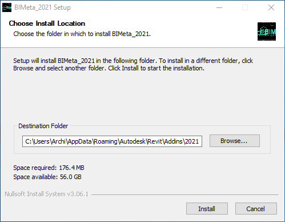Abort setup using the Cancel button
Viewport: 285px width, 222px height.
(x=256, y=209)
